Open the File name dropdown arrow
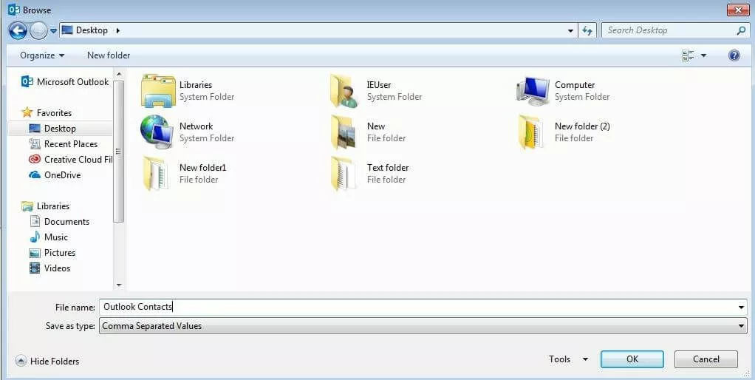Image resolution: width=755 pixels, height=380 pixels. pos(742,307)
